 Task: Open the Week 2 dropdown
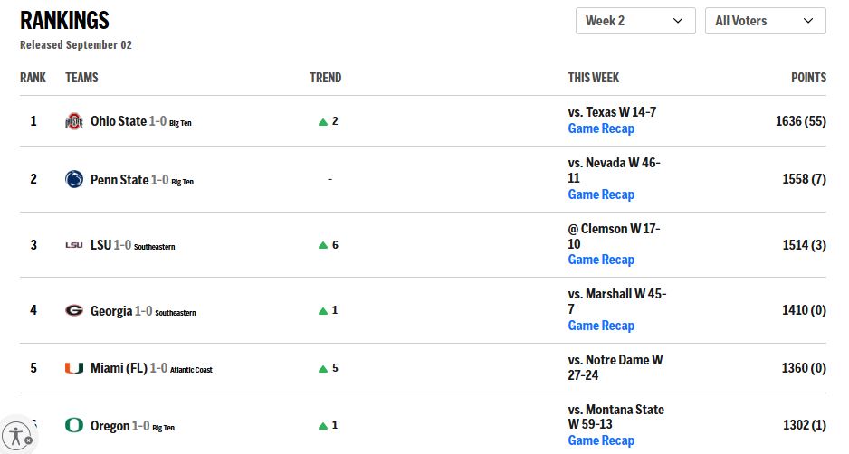(x=635, y=21)
